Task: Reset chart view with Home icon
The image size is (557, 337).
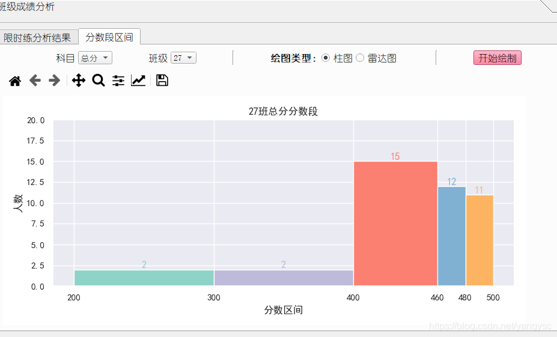Action: (x=15, y=81)
